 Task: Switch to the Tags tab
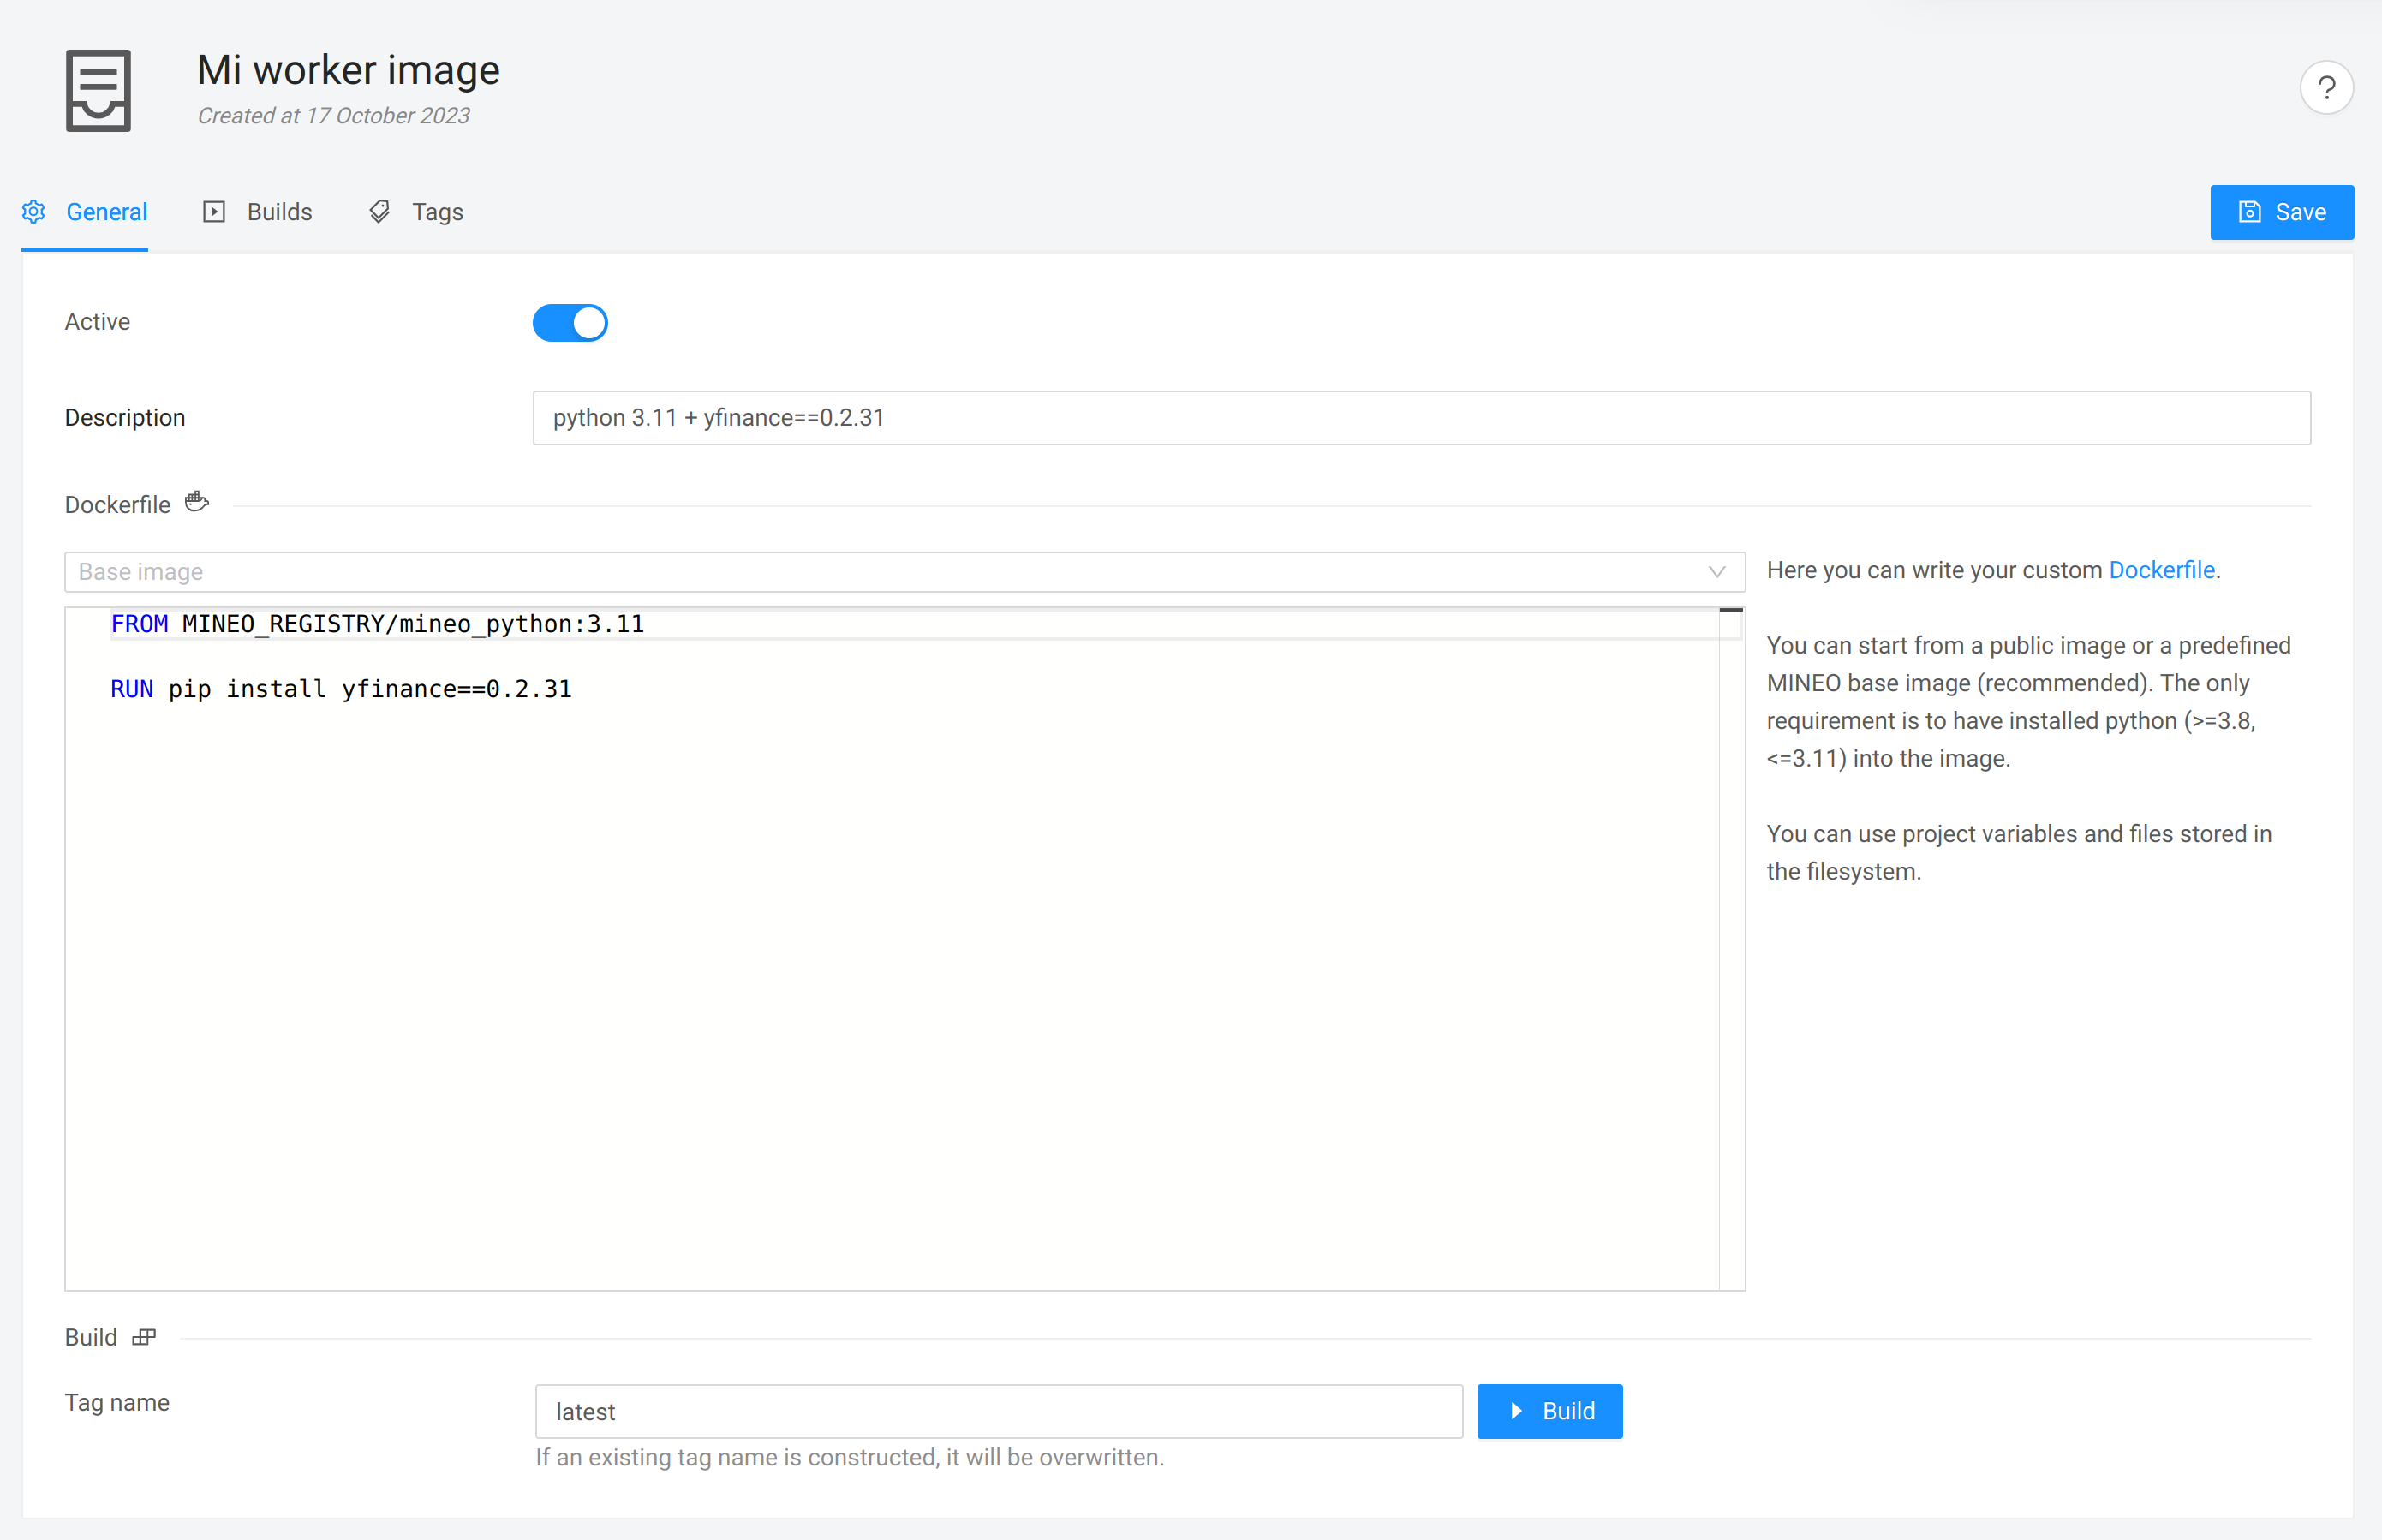pyautogui.click(x=436, y=211)
